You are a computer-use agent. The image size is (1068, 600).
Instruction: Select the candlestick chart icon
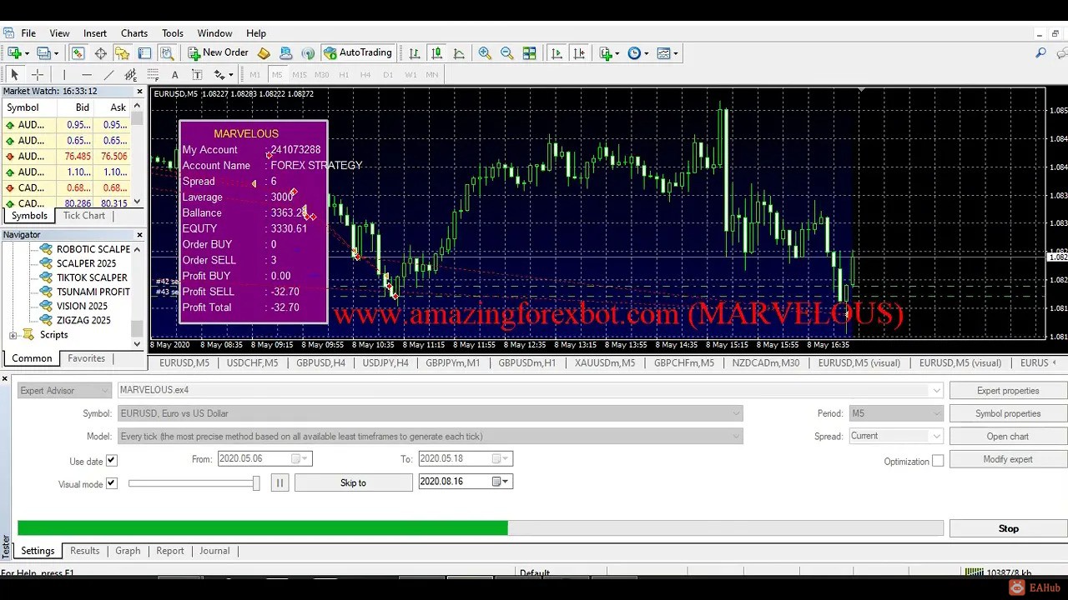[436, 53]
